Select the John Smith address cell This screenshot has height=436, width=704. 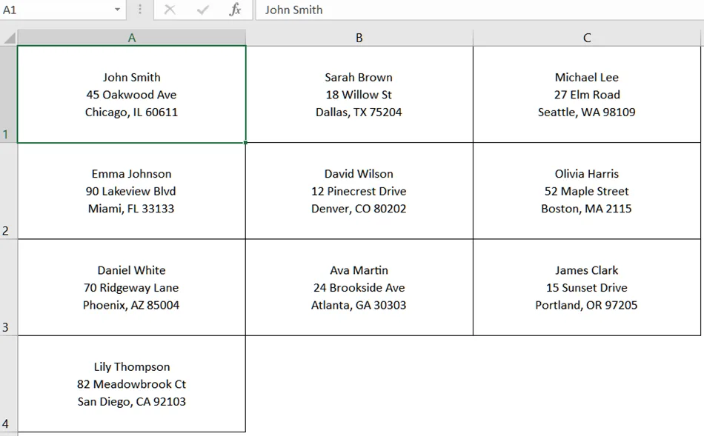pos(132,94)
